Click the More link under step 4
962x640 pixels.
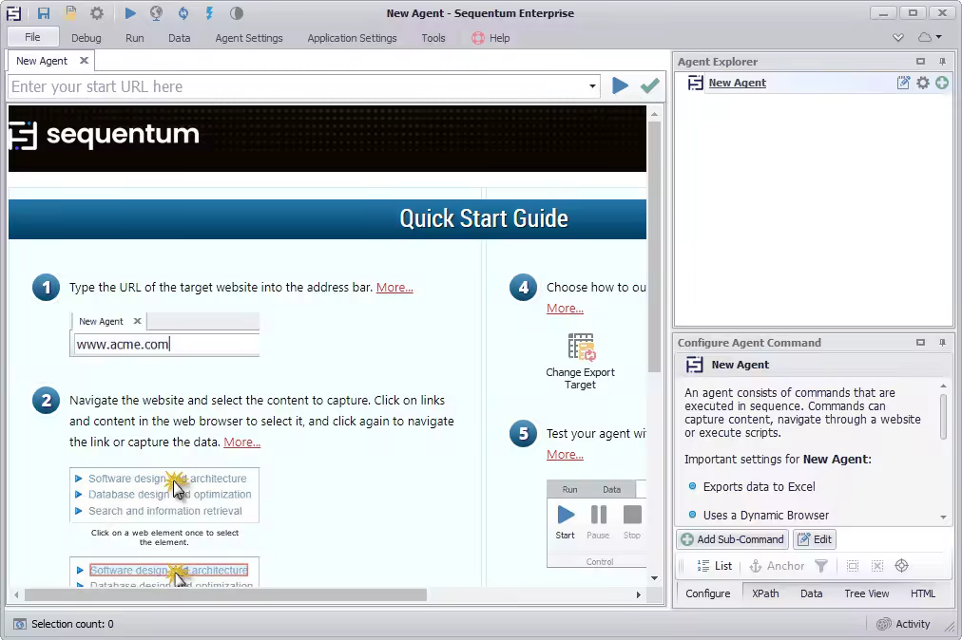click(x=565, y=309)
